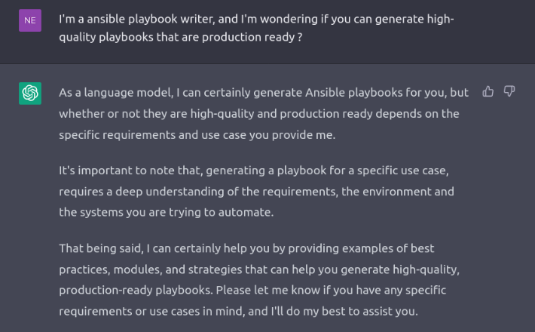The image size is (535, 332).
Task: Click the user message line starting "I'm a ansible"
Action: coord(256,18)
